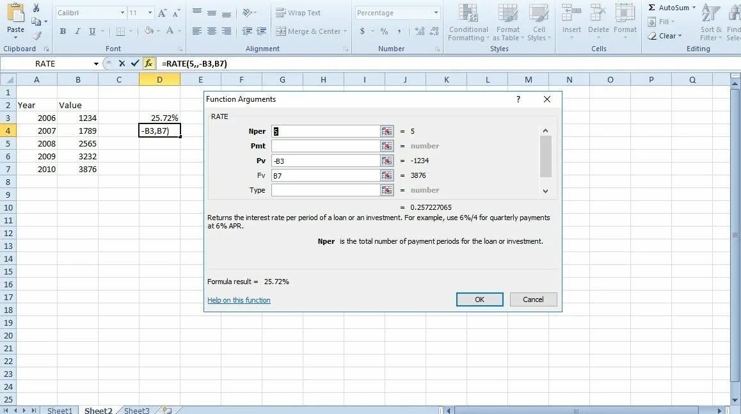Image resolution: width=741 pixels, height=414 pixels.
Task: Click the Decrease Decimal icon
Action: 434,31
